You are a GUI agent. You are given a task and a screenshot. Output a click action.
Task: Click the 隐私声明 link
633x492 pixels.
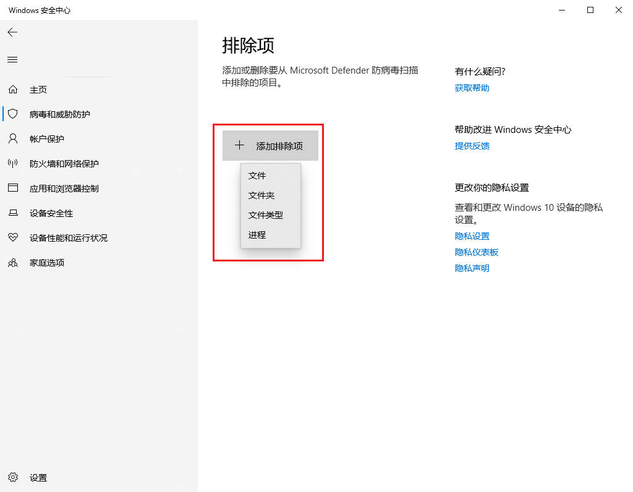472,268
